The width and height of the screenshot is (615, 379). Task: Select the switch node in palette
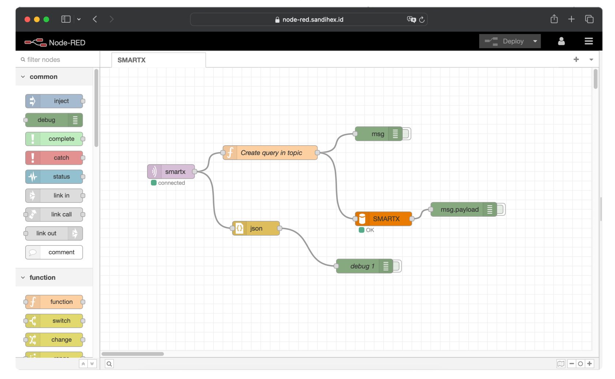54,321
